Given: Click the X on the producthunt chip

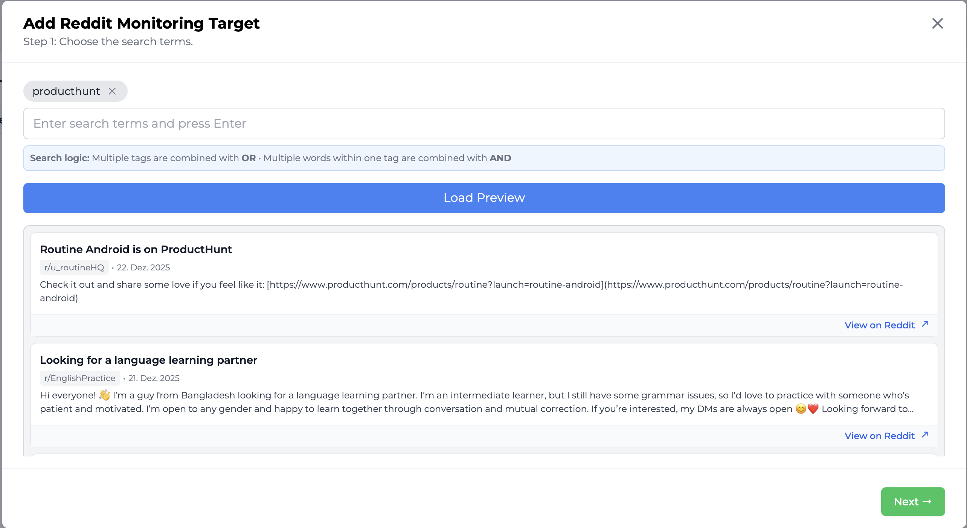Looking at the screenshot, I should [x=112, y=91].
